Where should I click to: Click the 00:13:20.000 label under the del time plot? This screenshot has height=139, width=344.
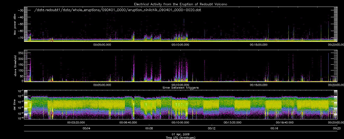[x=232, y=123]
